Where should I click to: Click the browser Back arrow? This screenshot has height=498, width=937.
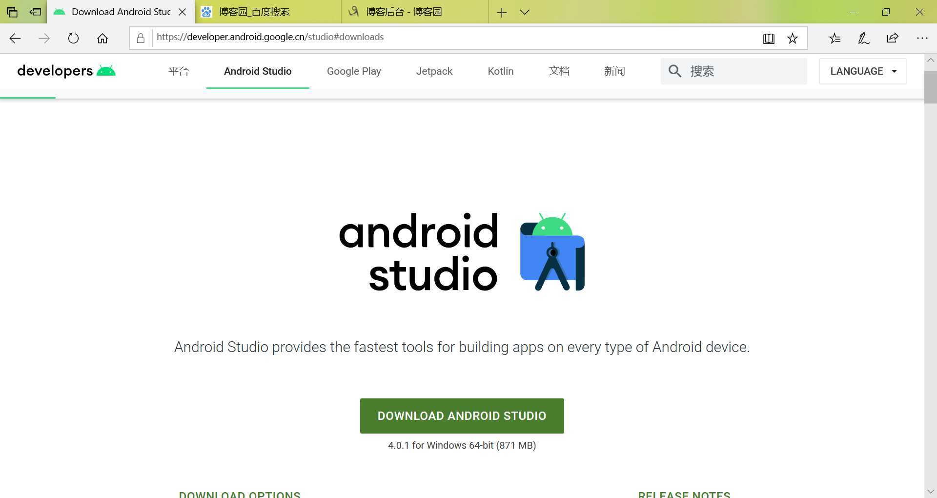pyautogui.click(x=15, y=39)
